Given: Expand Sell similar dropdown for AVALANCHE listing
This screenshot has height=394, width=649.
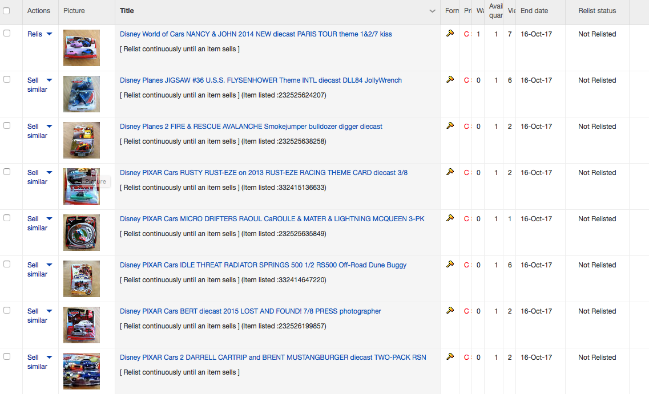Looking at the screenshot, I should coord(49,127).
